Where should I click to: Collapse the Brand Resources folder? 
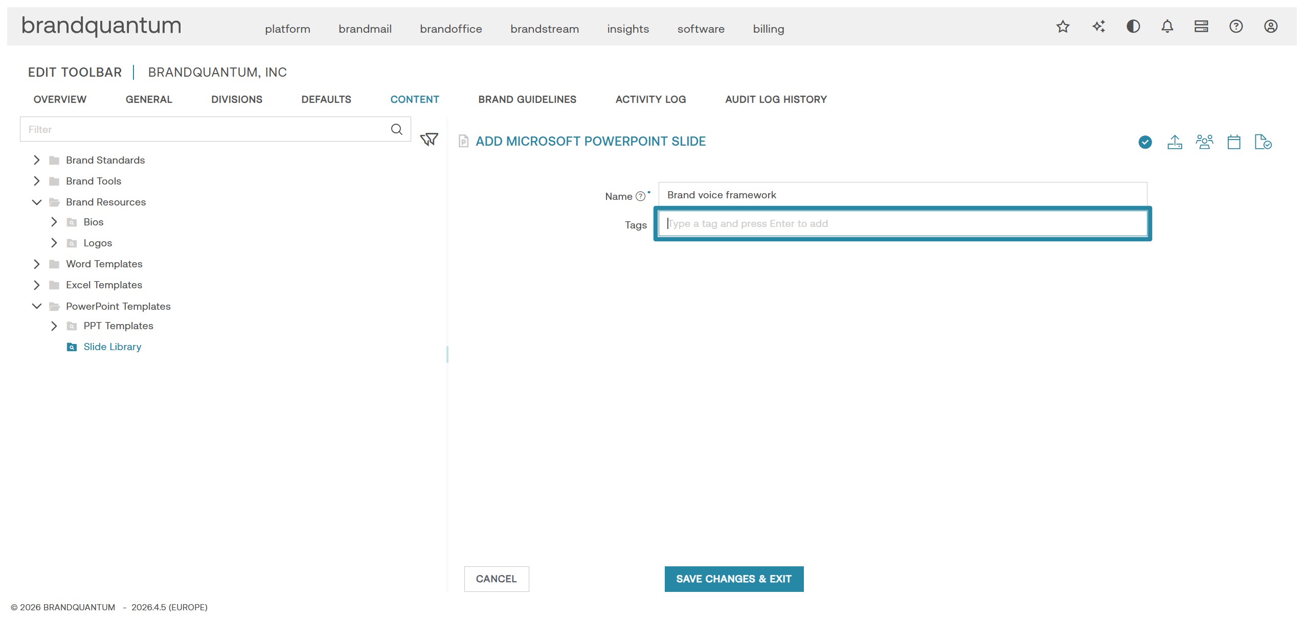(37, 202)
